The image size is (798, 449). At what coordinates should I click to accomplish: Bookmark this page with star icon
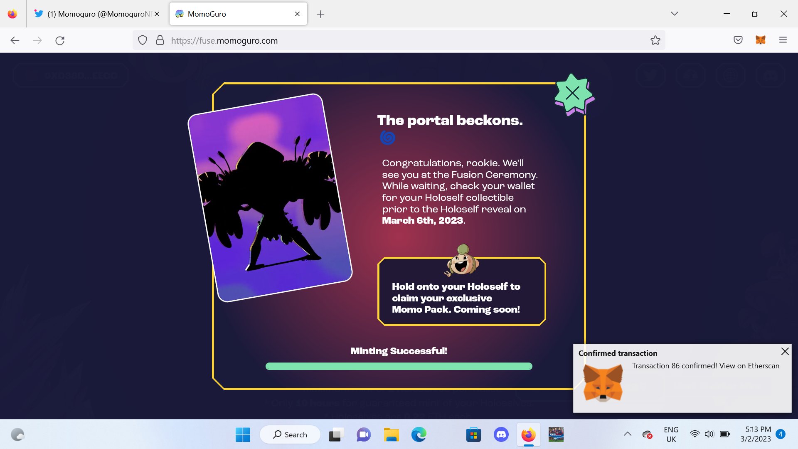(x=655, y=40)
